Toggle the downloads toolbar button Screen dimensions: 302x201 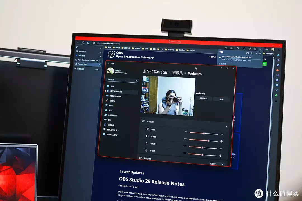[x=261, y=49]
